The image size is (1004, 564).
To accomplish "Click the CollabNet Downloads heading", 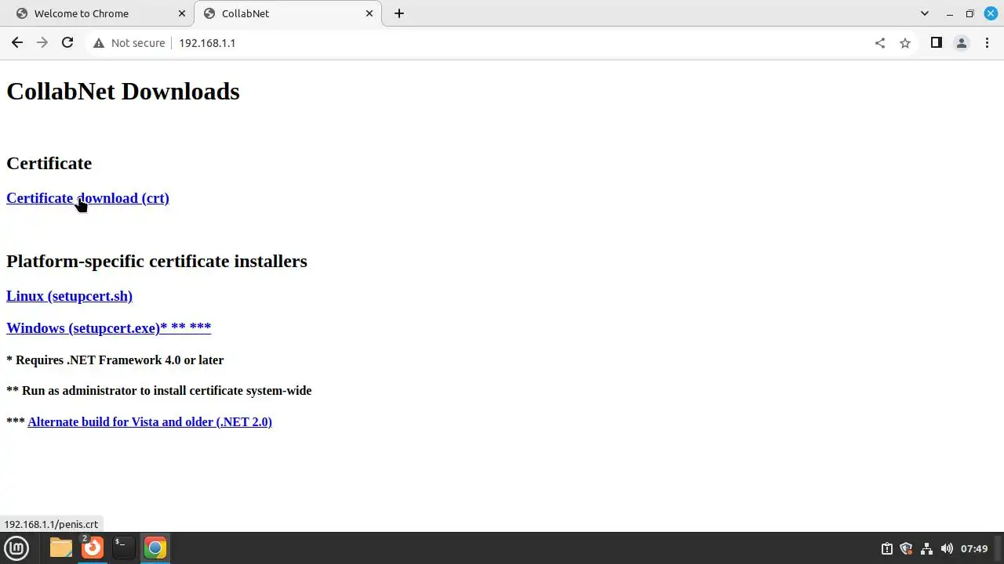I will 123,92.
